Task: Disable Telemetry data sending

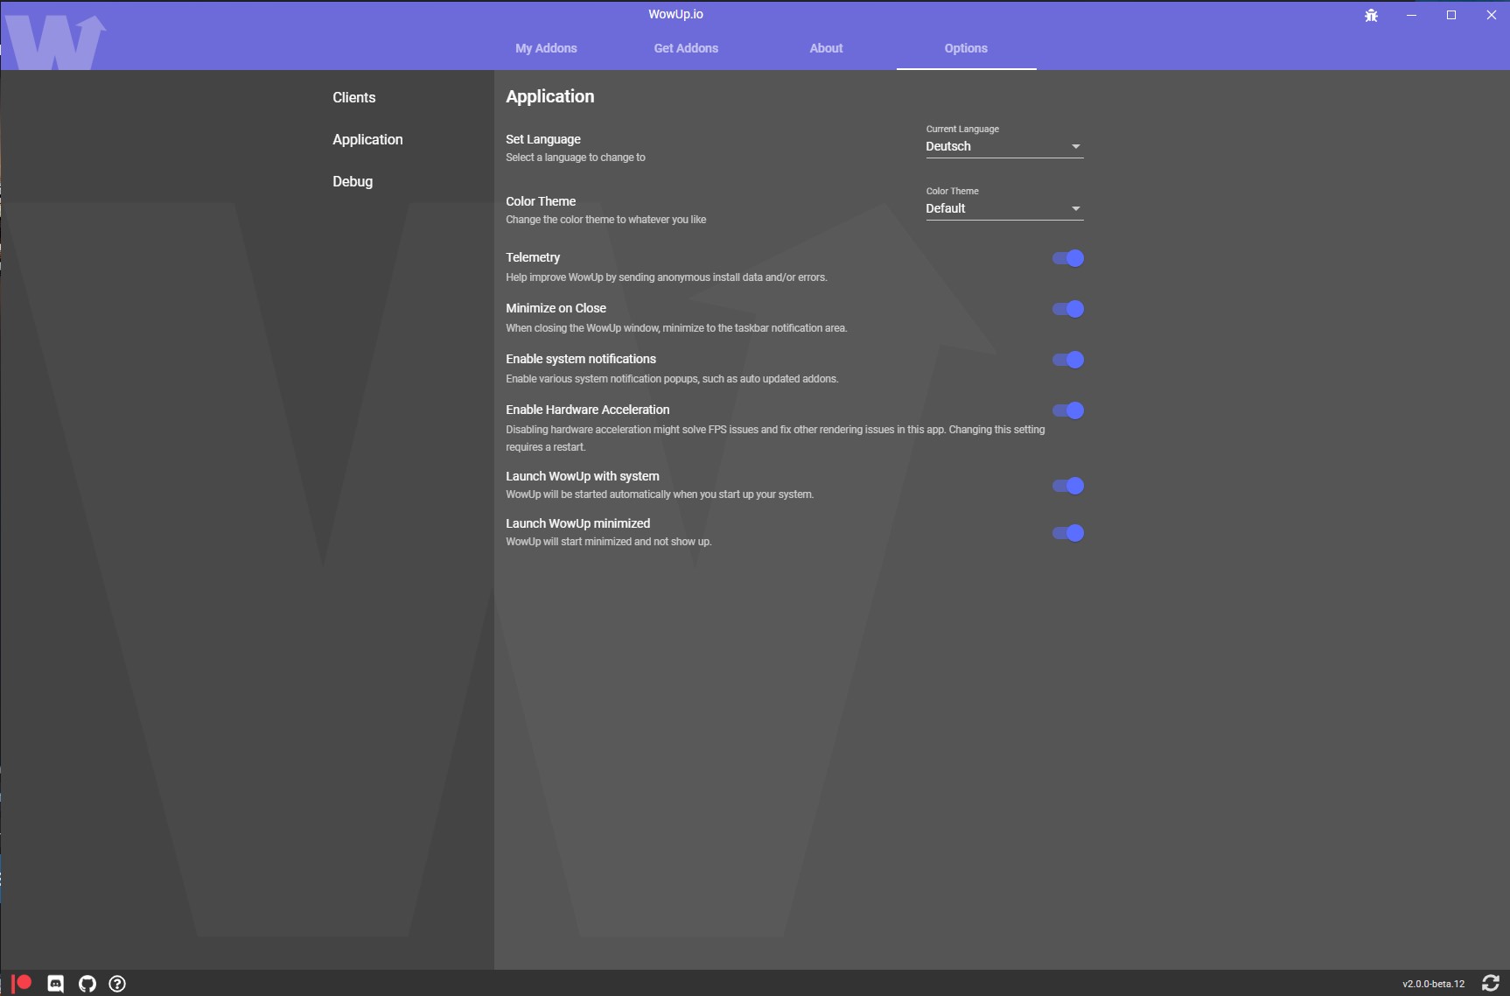Action: click(x=1067, y=257)
